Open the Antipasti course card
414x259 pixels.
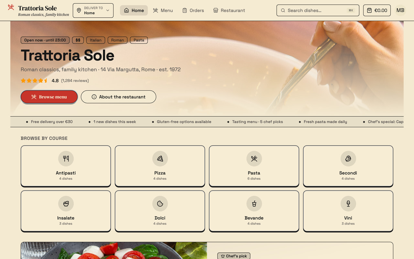pos(66,166)
